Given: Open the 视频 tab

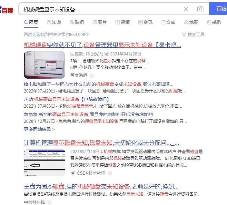Looking at the screenshot, I should [123, 22].
